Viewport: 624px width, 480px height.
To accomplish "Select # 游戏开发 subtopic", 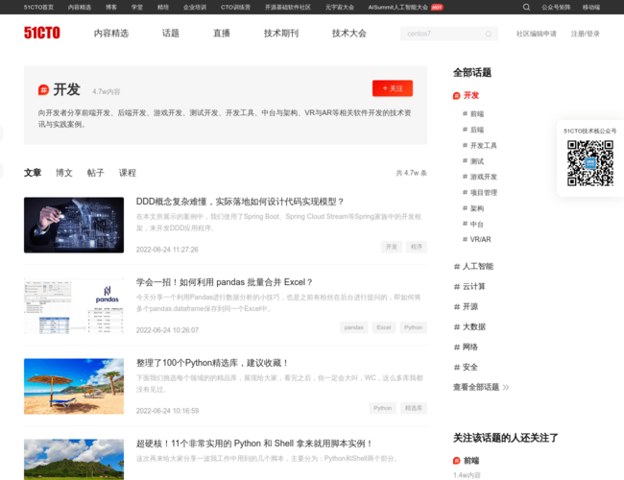I will click(479, 177).
